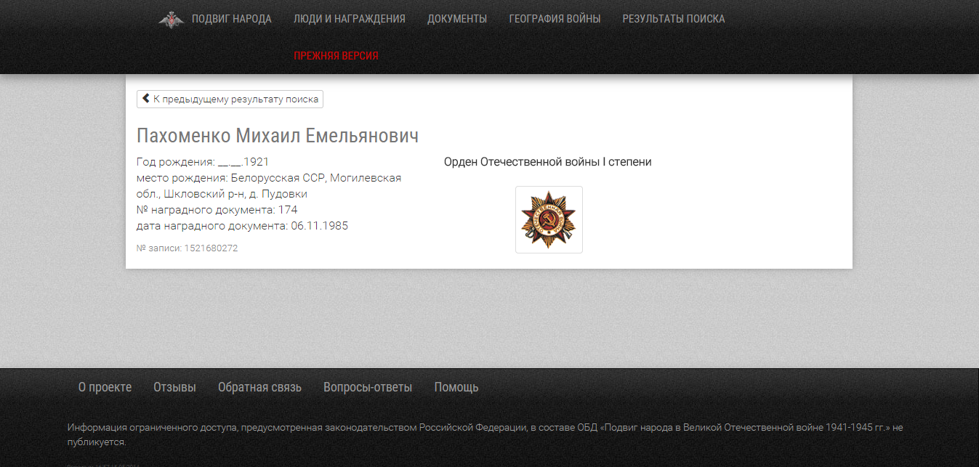Open Результаты поиска page
Image resolution: width=979 pixels, height=467 pixels.
click(674, 19)
